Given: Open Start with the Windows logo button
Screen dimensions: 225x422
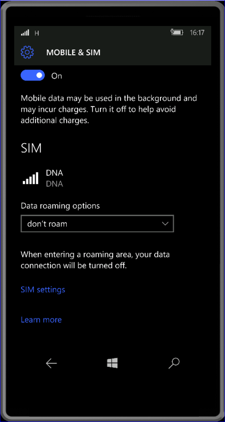Looking at the screenshot, I should (112, 364).
